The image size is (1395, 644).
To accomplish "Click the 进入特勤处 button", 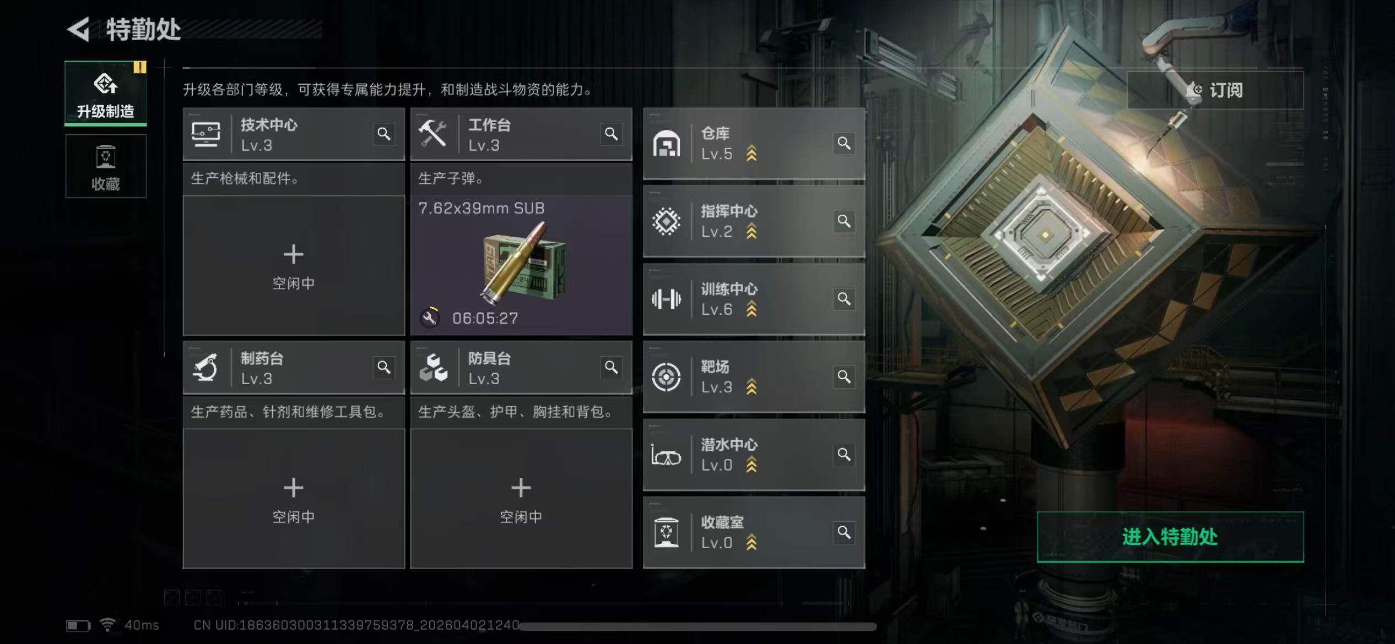I will click(1170, 537).
